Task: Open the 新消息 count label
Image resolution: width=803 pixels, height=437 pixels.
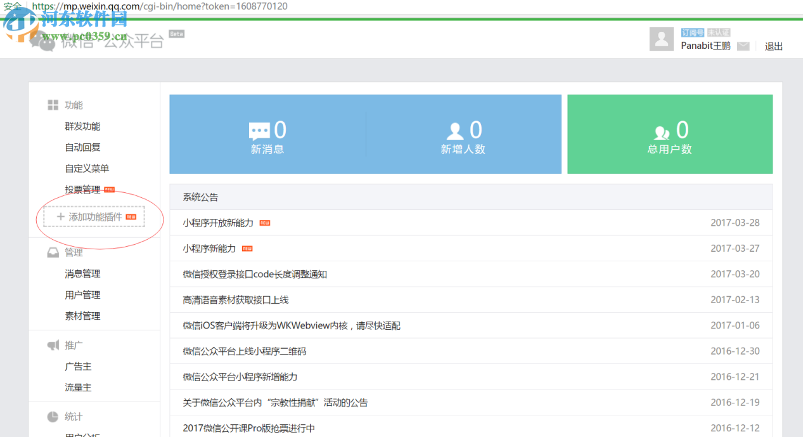Action: pos(267,150)
